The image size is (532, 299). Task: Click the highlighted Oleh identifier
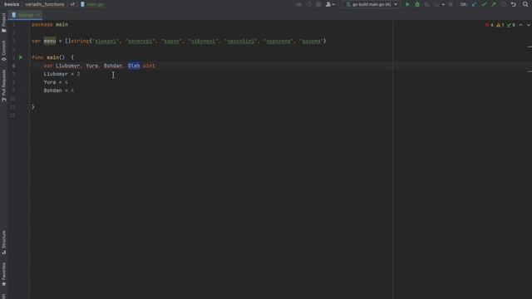pyautogui.click(x=134, y=66)
